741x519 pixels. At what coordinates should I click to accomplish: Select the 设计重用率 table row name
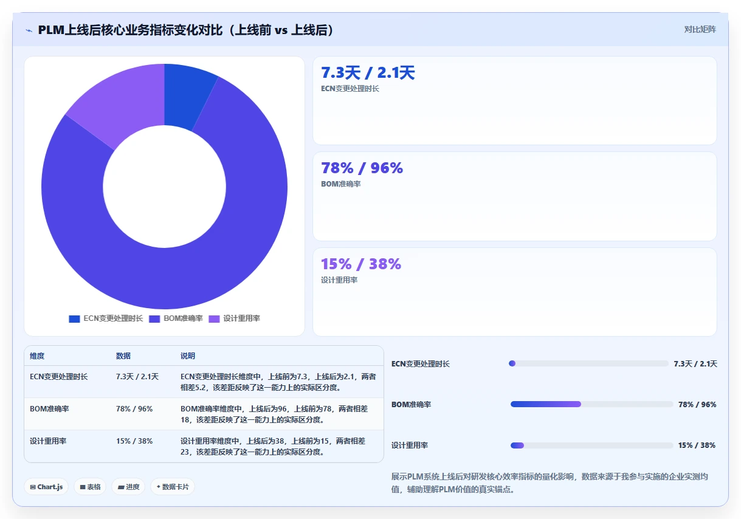click(x=48, y=441)
